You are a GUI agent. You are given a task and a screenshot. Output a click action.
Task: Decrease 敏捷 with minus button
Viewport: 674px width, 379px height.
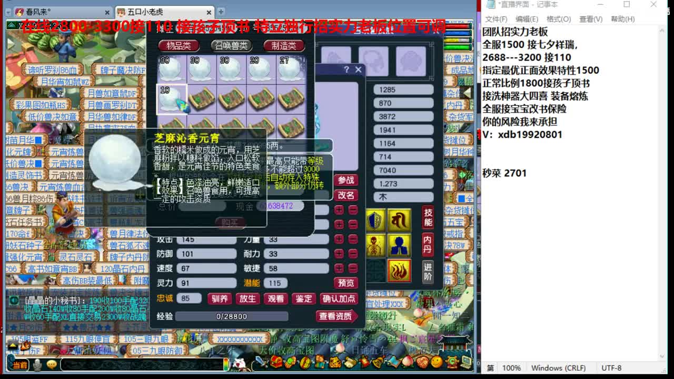(x=353, y=268)
